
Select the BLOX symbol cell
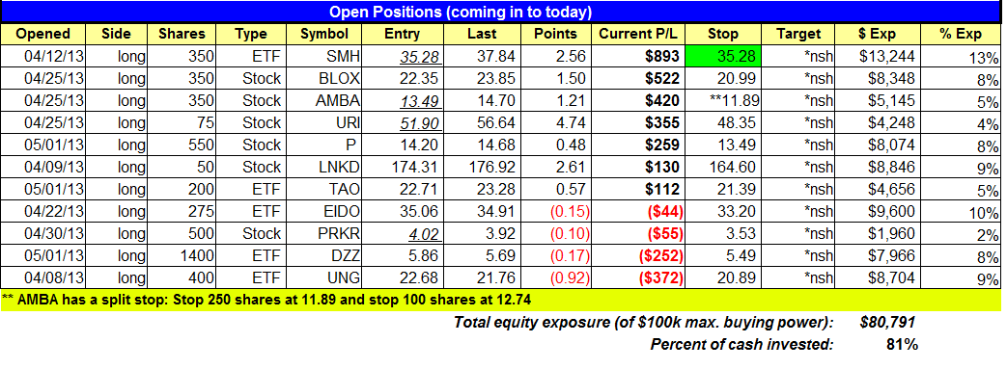324,78
